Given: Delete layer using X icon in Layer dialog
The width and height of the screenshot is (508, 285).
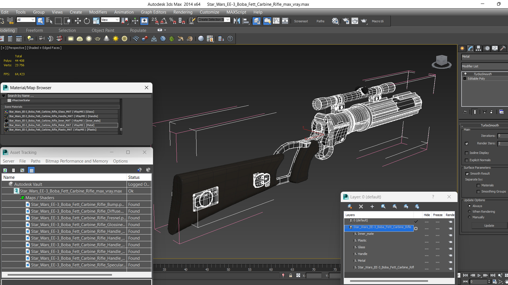Looking at the screenshot, I should (361, 207).
